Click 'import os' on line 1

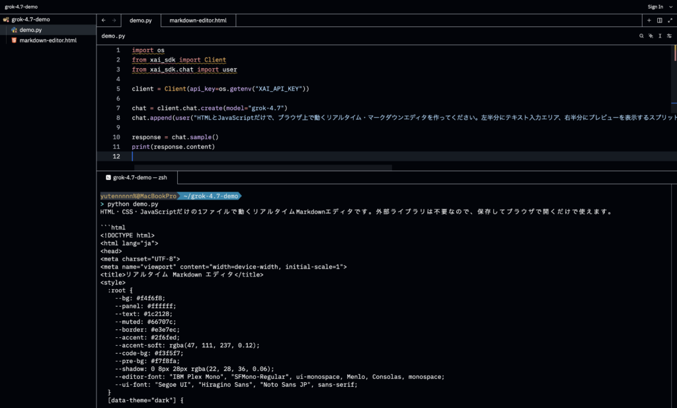(148, 50)
